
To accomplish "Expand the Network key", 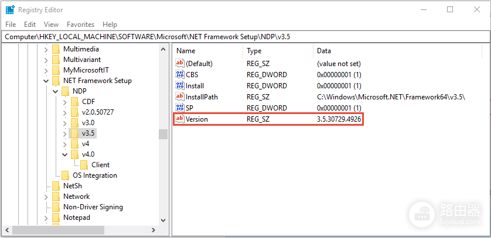I will [46, 196].
